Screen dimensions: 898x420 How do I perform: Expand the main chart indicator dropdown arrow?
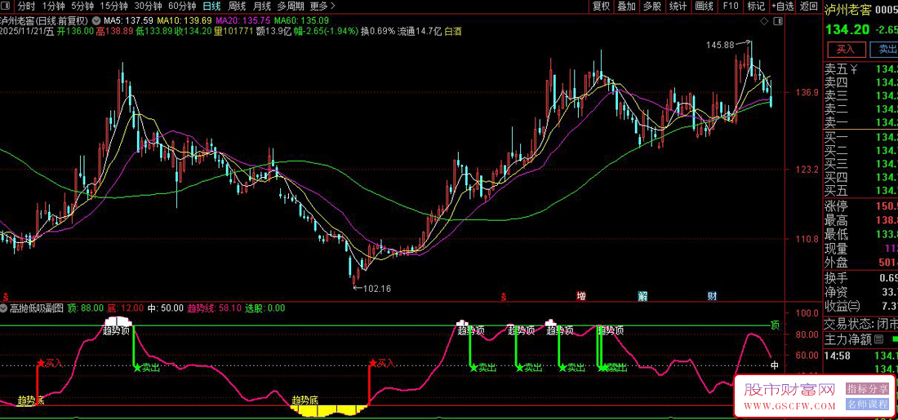96,20
